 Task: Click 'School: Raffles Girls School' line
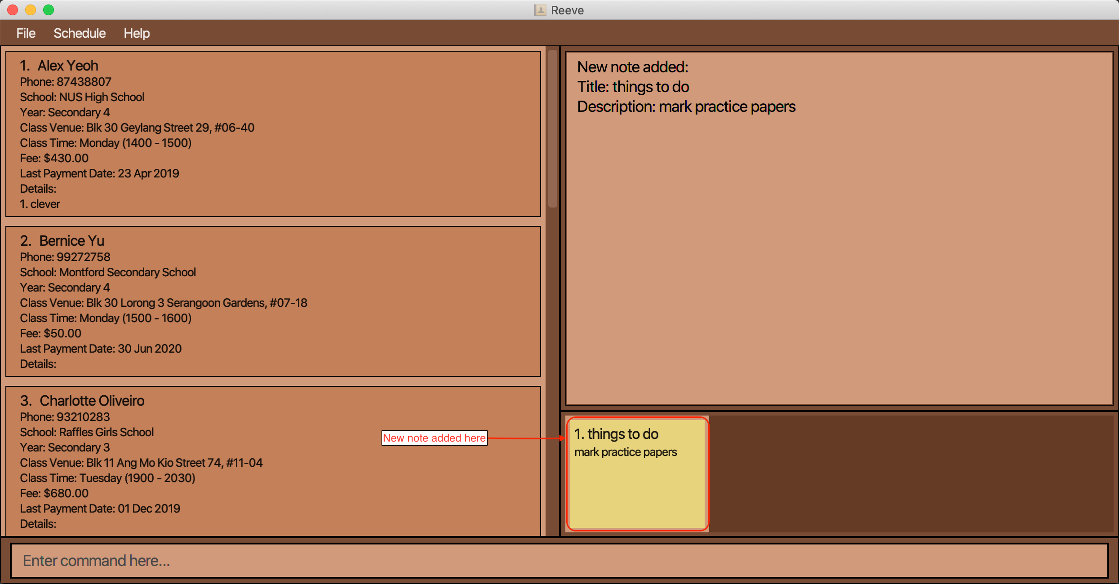coord(87,432)
